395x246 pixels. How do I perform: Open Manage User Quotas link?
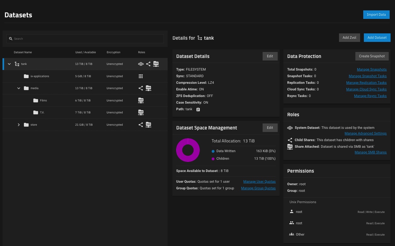tap(259, 181)
